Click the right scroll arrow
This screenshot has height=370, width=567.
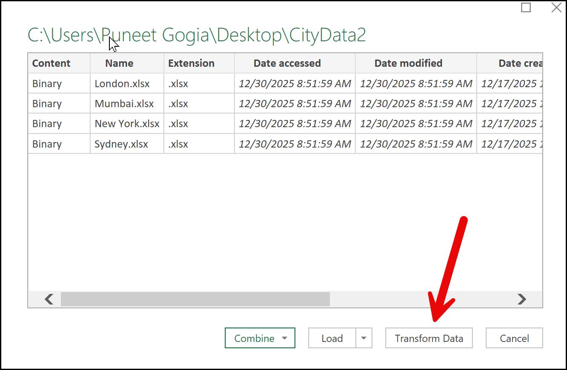(521, 299)
